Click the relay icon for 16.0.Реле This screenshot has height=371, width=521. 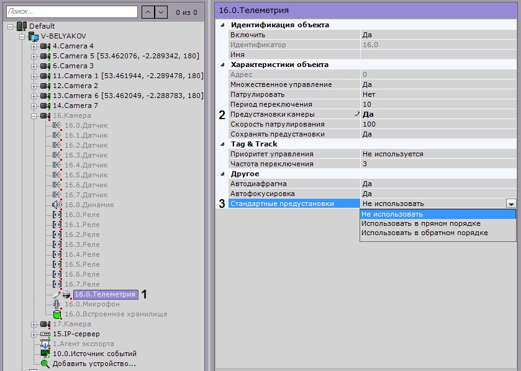pos(57,215)
